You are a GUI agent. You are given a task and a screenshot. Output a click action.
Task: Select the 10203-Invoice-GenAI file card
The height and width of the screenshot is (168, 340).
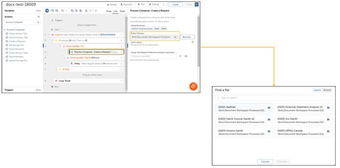[244, 132]
